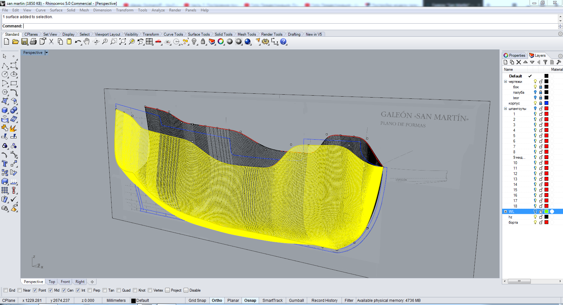Viewport: 563px width, 305px height.
Task: Select the Box solid tool
Action: pyautogui.click(x=5, y=110)
